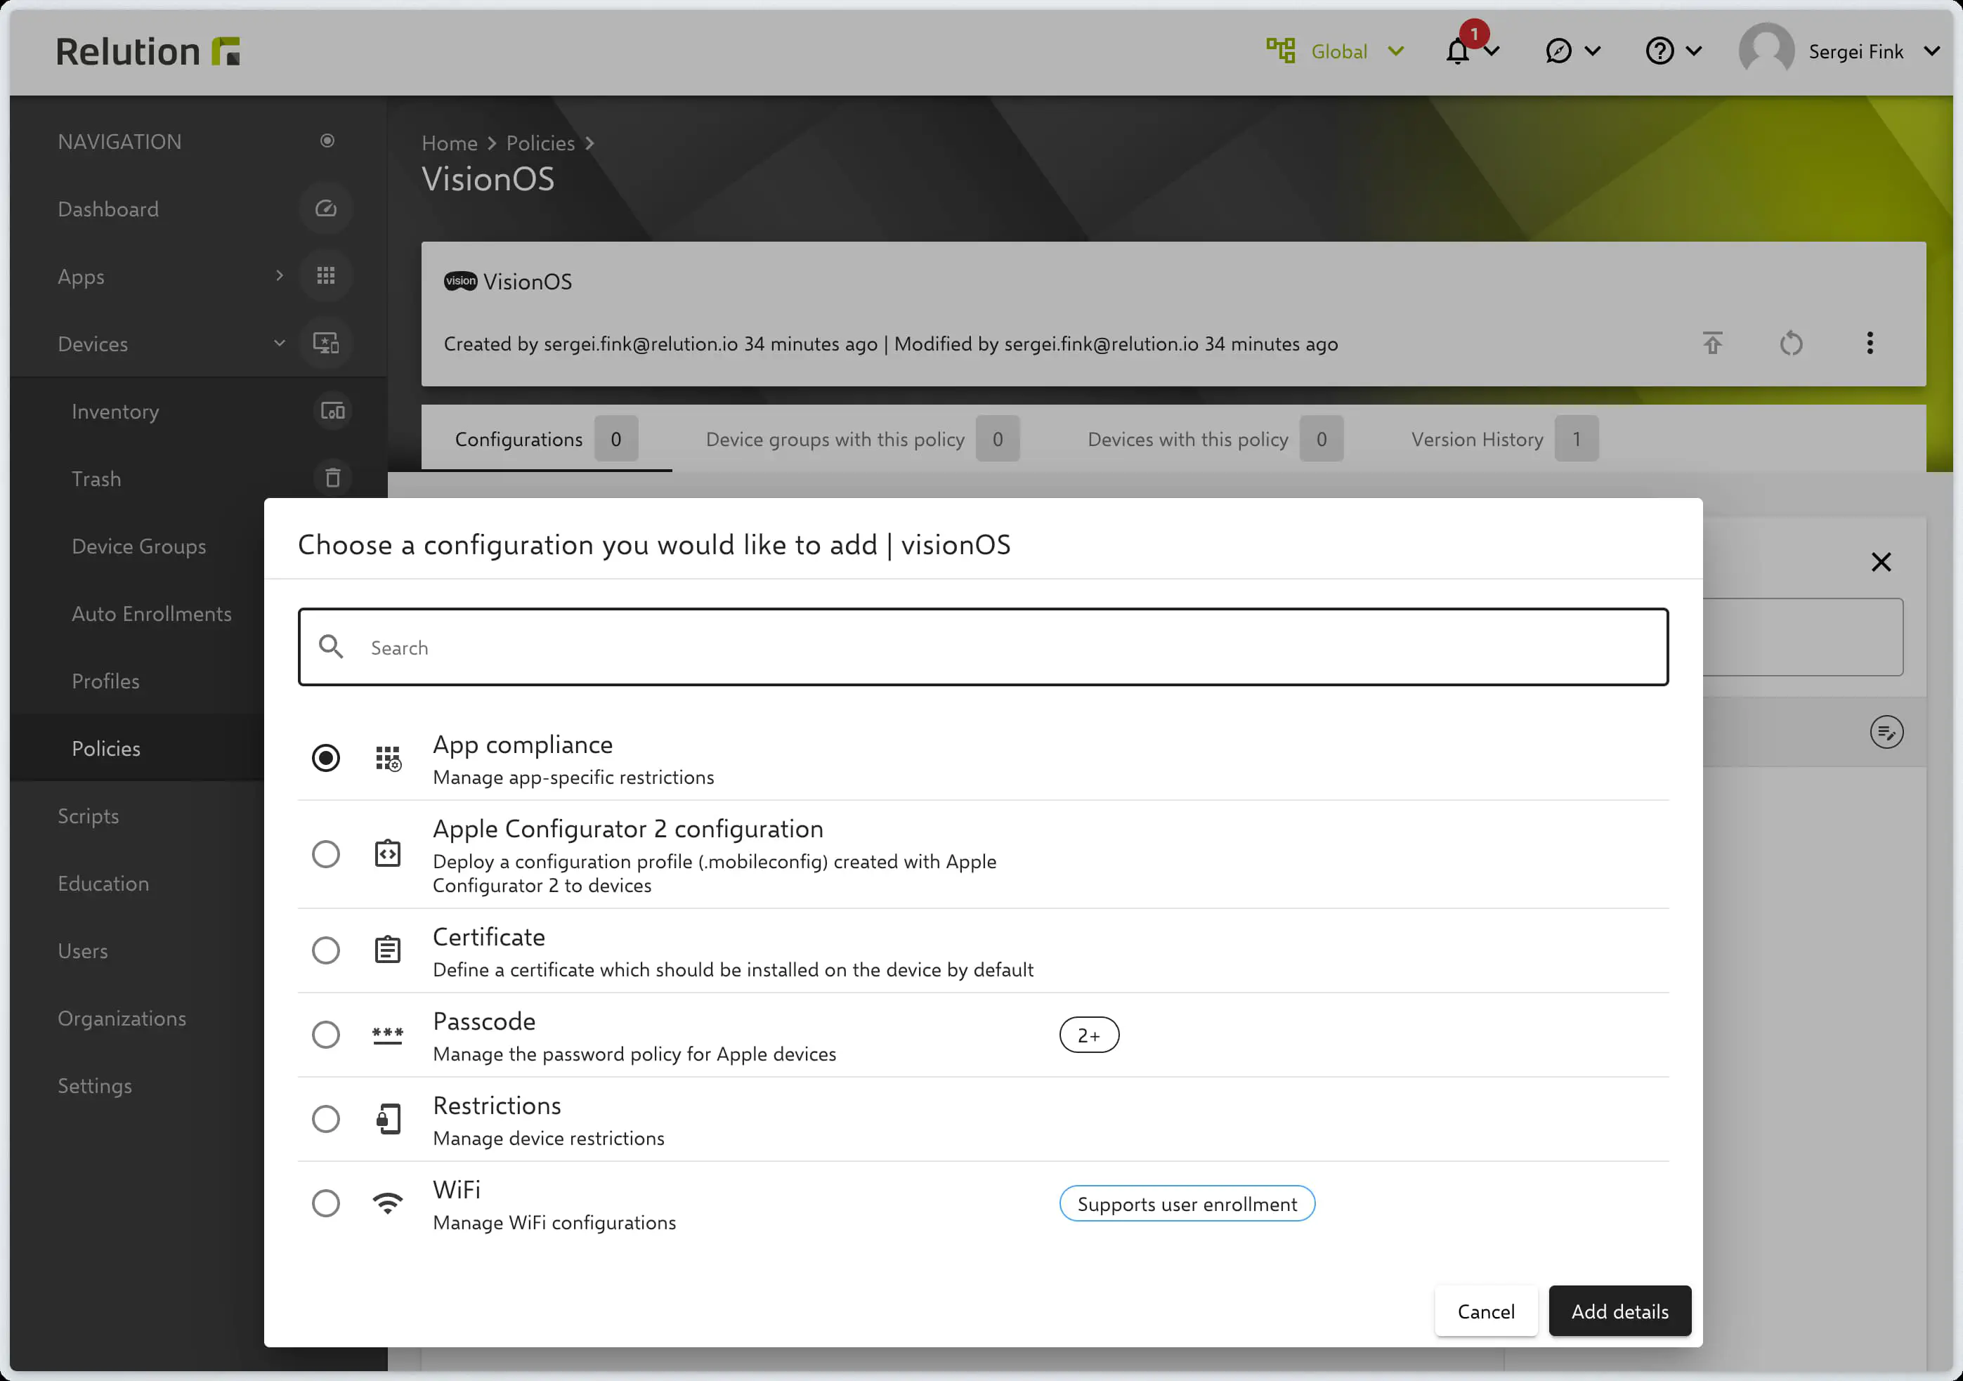The image size is (1963, 1381).
Task: Switch to the Version History tab
Action: click(1477, 439)
